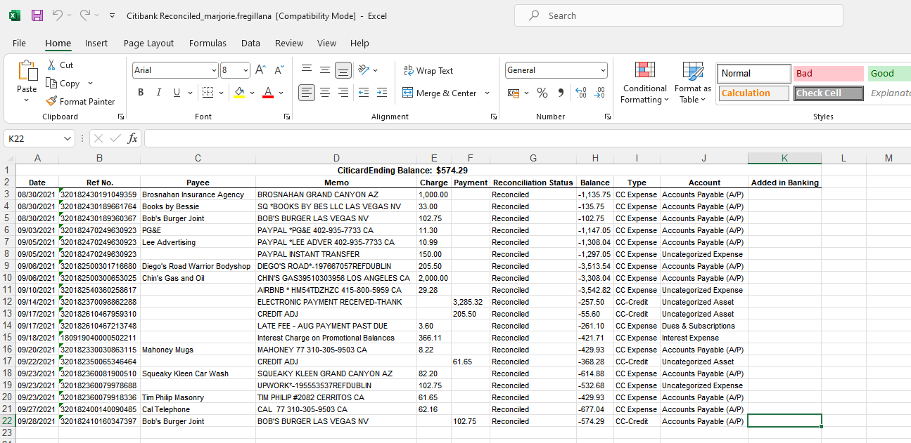Open the General number format dropdown
This screenshot has height=443, width=911.
coord(603,70)
